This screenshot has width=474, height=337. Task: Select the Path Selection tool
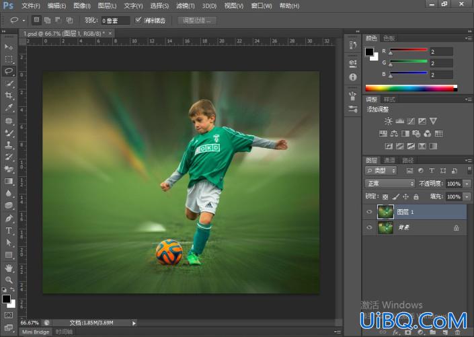coord(9,243)
